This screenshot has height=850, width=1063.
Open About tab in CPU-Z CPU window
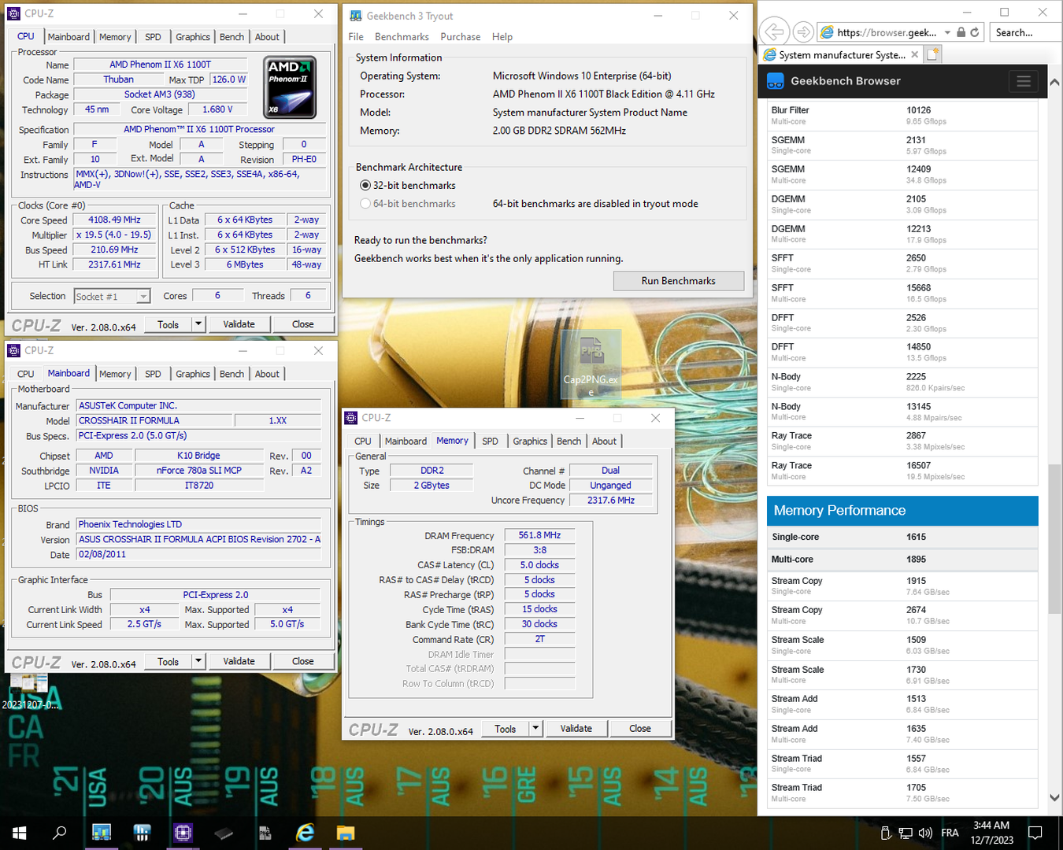point(267,37)
